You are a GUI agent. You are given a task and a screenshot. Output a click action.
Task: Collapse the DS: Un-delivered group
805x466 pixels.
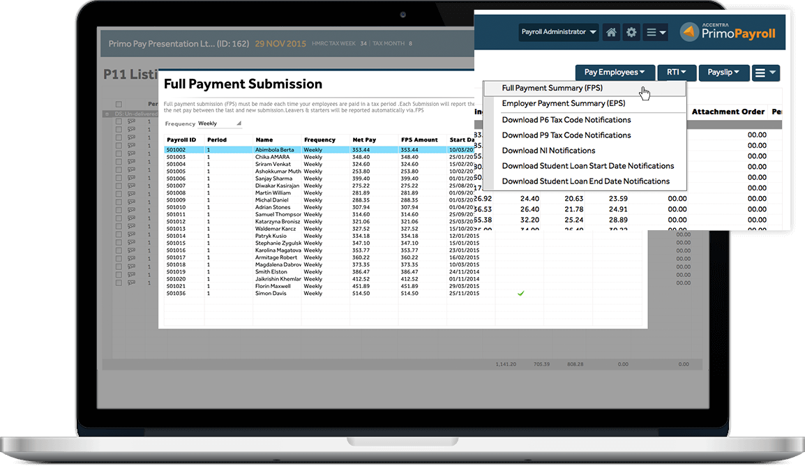107,114
